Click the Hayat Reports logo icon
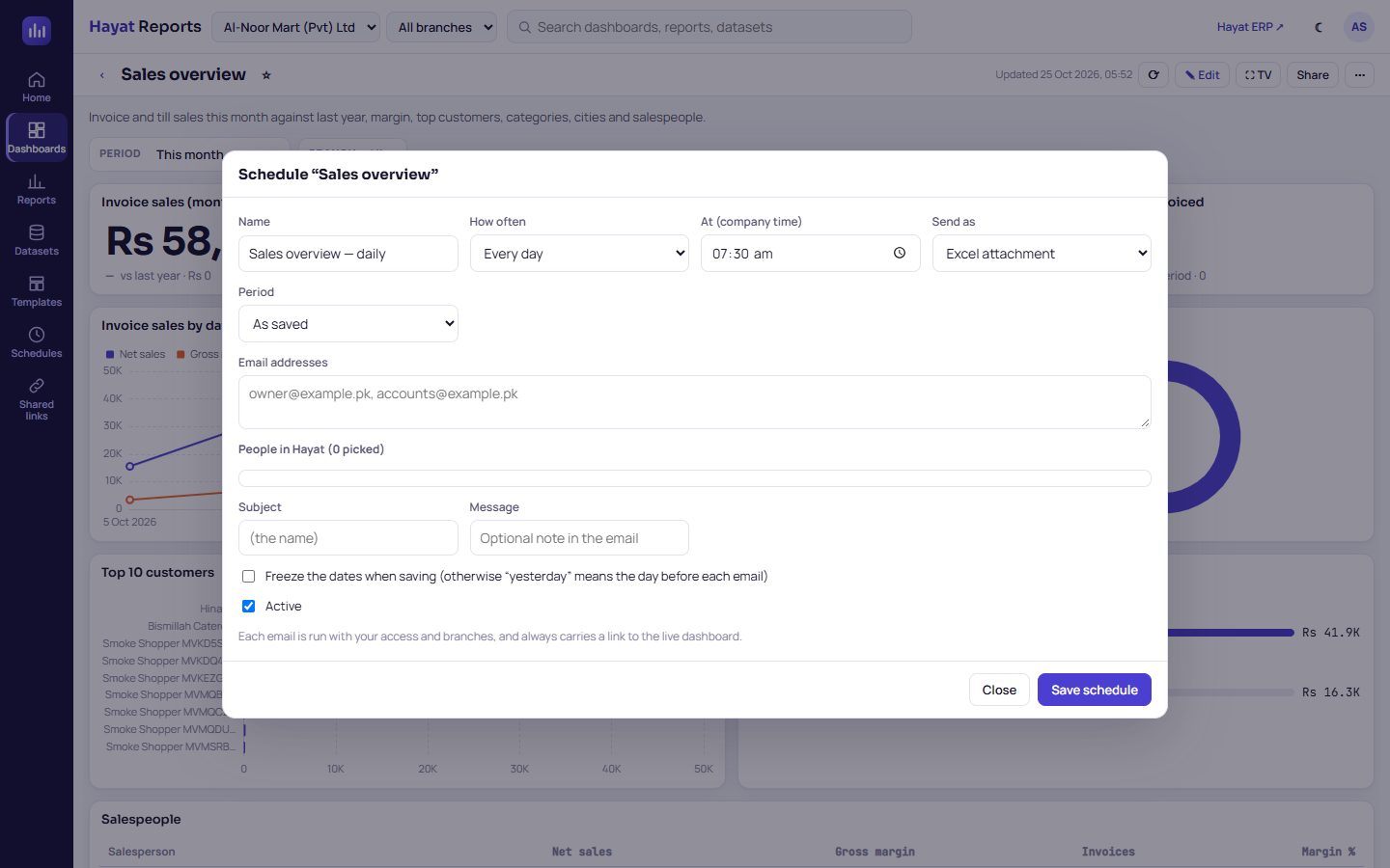The image size is (1390, 868). [37, 30]
